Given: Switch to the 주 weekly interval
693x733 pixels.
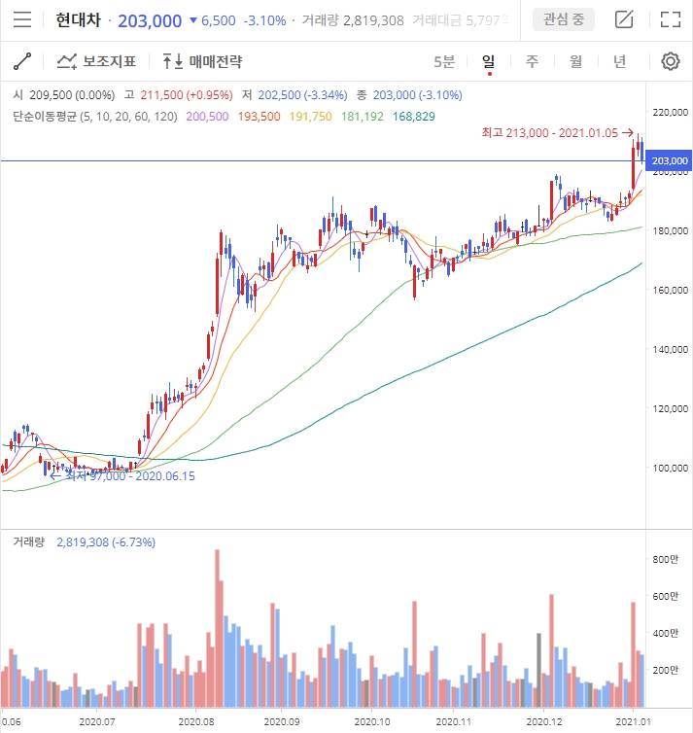Looking at the screenshot, I should click(x=532, y=61).
